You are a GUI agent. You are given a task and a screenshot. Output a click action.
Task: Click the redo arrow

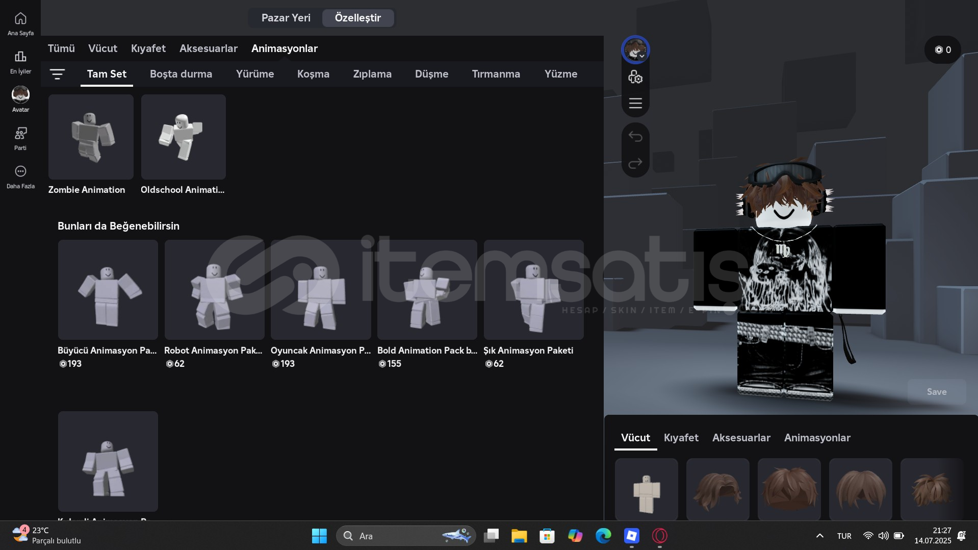coord(635,163)
